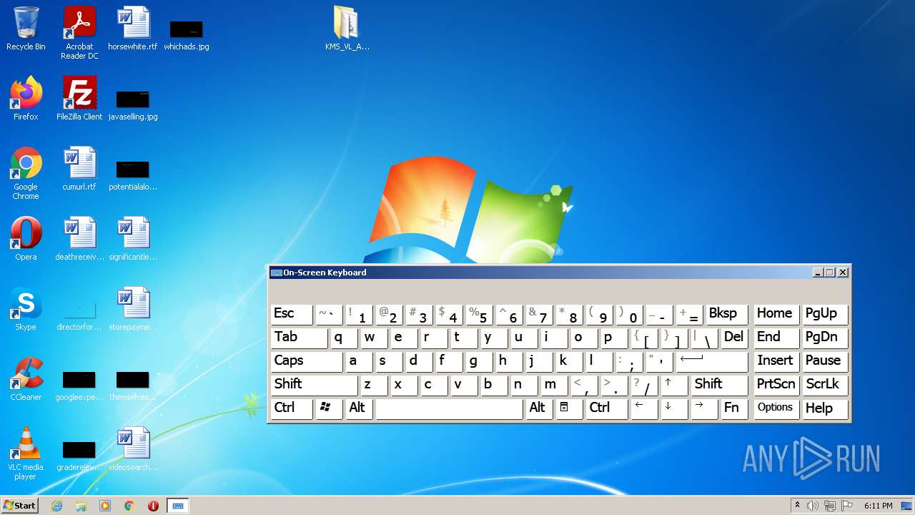Click the volume icon in system tray
Screen dimensions: 915x515
click(813, 506)
